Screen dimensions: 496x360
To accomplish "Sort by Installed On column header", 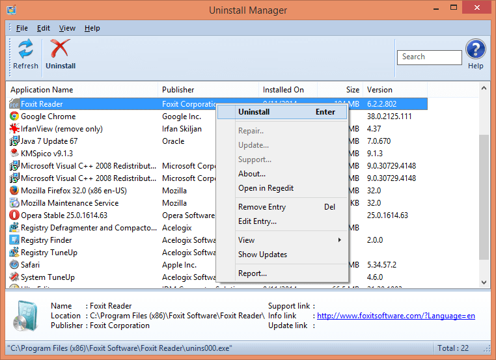I will point(288,90).
